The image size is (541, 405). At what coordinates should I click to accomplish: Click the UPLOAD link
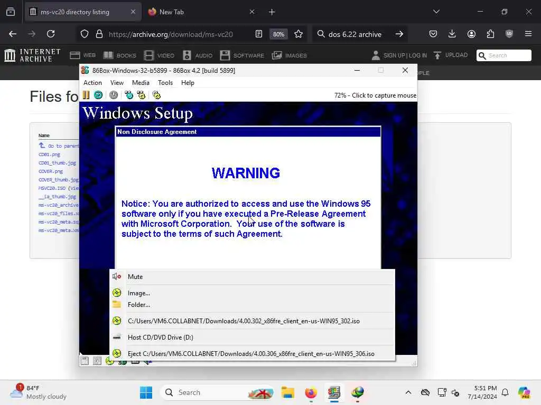point(451,55)
